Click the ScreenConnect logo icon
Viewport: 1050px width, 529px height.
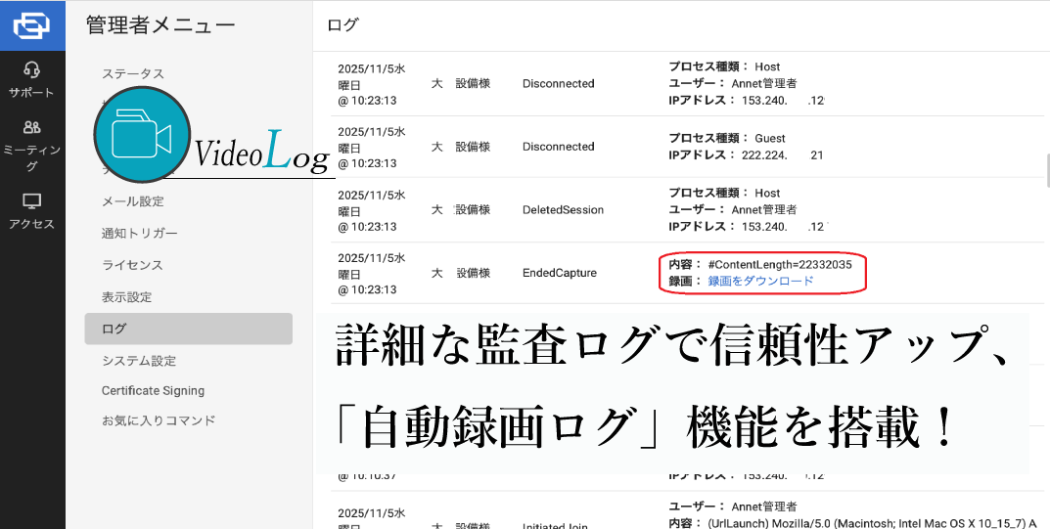(31, 24)
